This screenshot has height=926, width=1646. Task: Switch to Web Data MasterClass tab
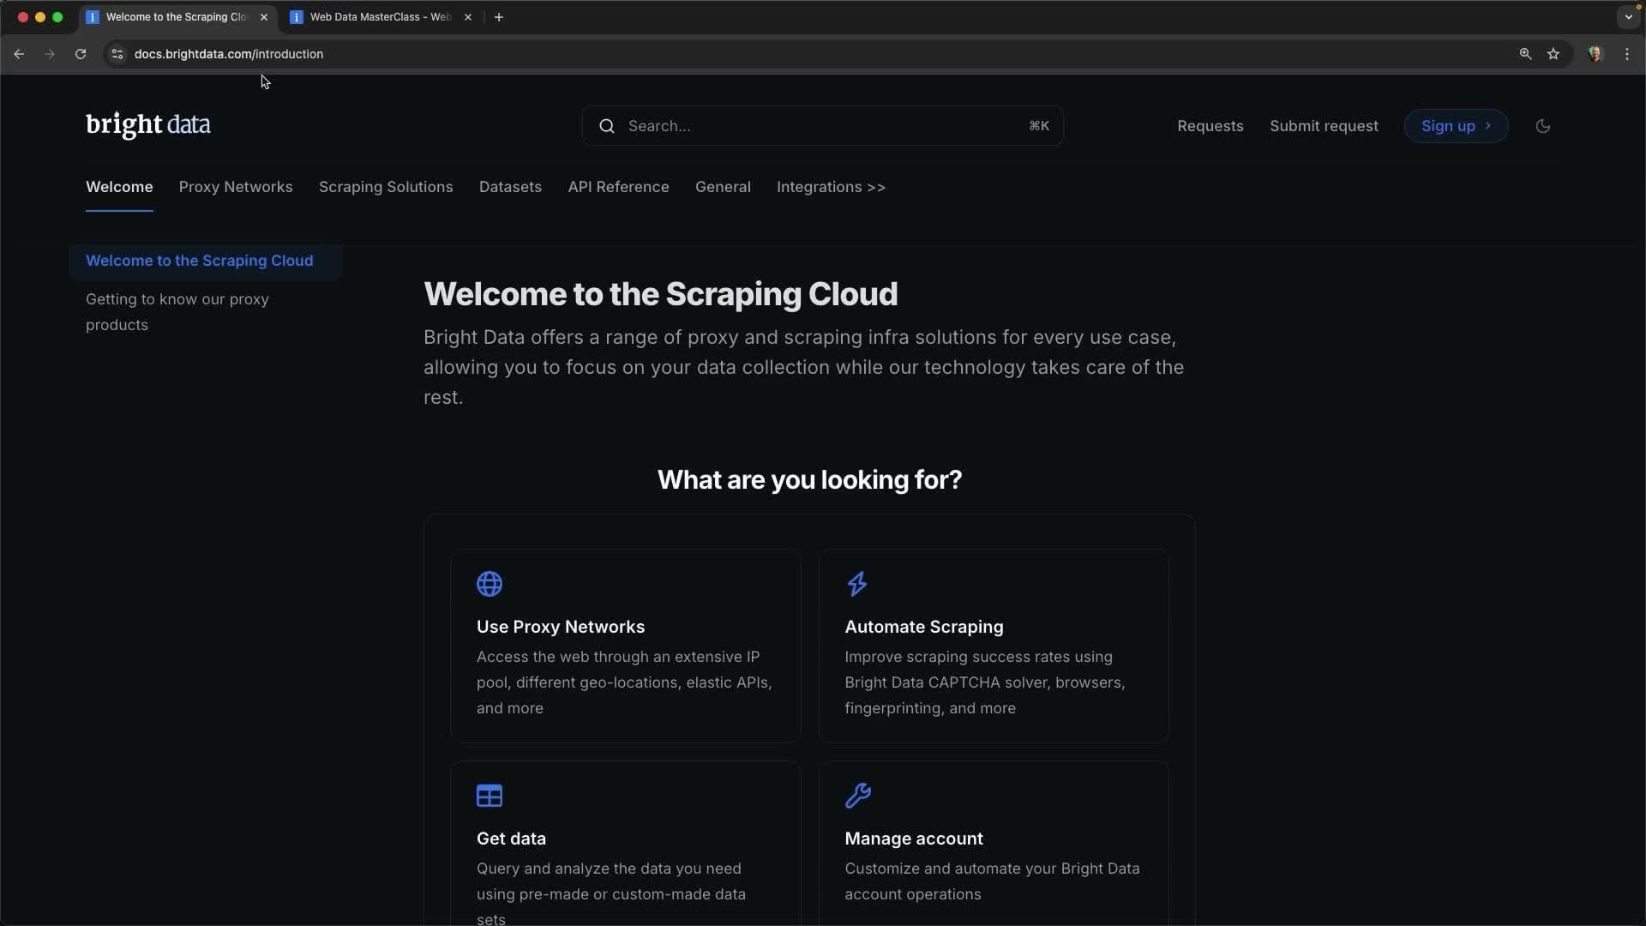[381, 17]
